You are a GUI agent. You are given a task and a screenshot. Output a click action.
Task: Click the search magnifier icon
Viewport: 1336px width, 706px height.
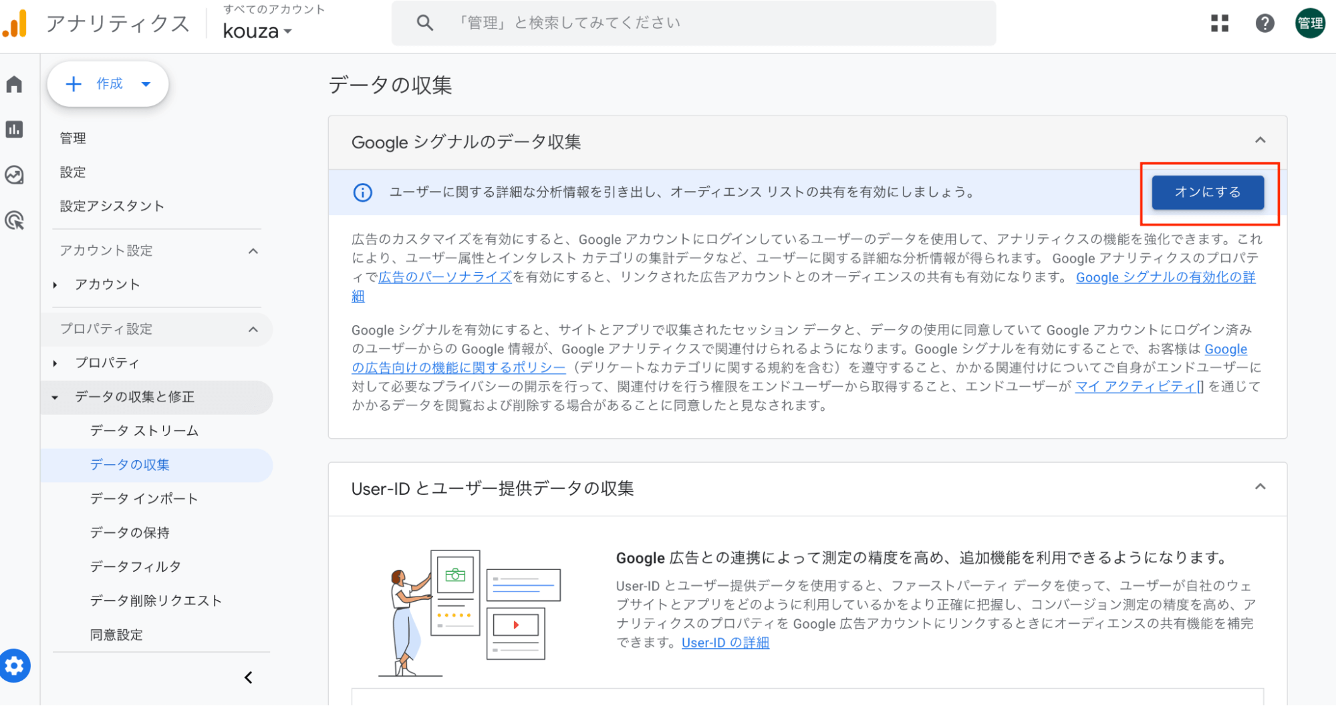coord(424,22)
